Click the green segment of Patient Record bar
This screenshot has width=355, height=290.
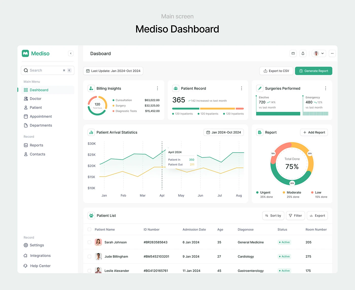(x=186, y=109)
